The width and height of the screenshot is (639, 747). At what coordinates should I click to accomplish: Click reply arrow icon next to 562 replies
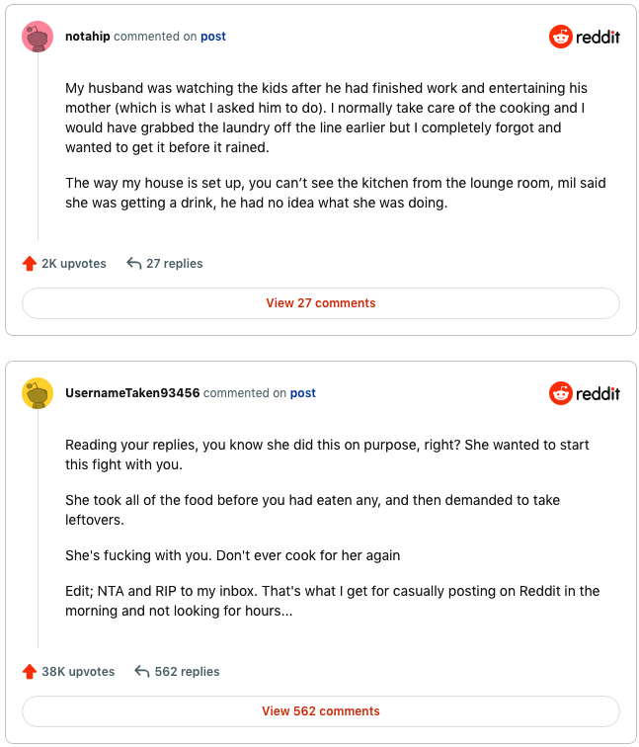click(142, 672)
